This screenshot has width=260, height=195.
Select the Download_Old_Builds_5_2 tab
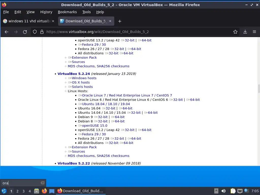[x=86, y=21]
